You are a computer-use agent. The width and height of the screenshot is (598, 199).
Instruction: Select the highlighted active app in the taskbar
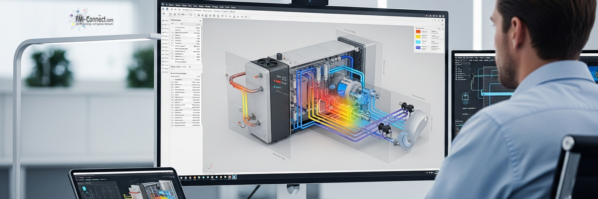coord(234,177)
